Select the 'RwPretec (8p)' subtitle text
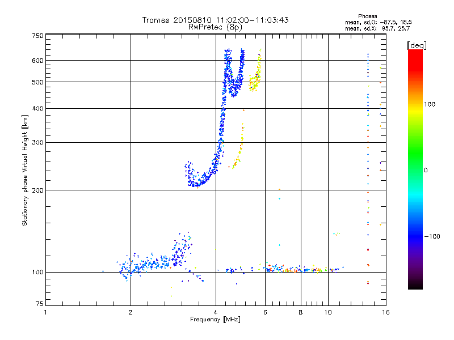Image resolution: width=454 pixels, height=340 pixels. coord(215,27)
